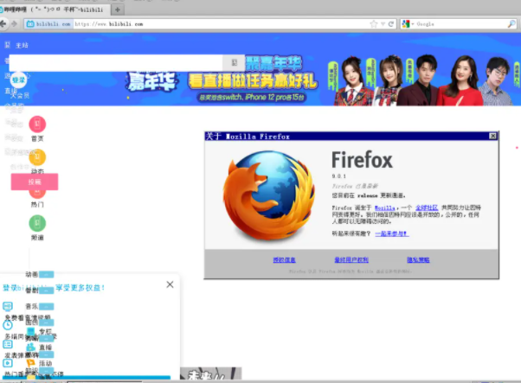521x383 pixels.
Task: Click the 热门 label under the orange icon
Action: pos(37,204)
